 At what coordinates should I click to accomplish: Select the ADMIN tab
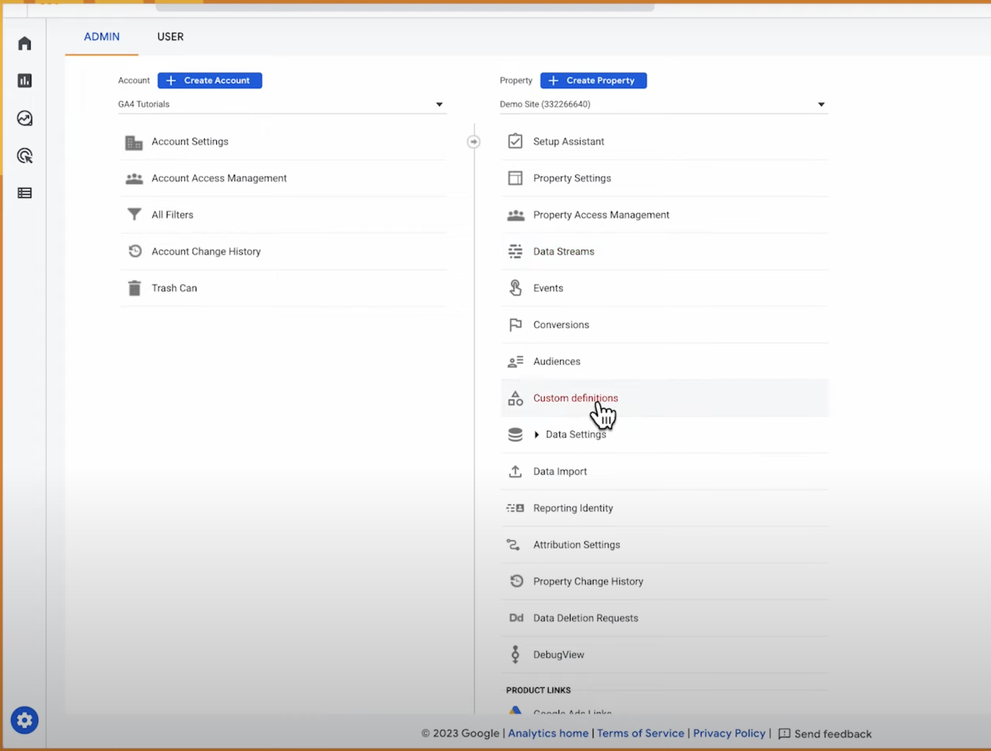click(x=102, y=37)
